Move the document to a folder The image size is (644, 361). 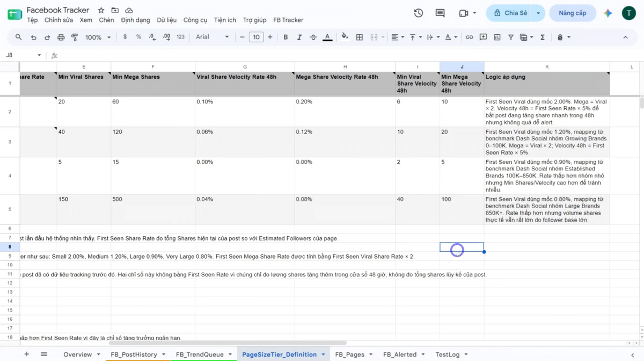[115, 10]
